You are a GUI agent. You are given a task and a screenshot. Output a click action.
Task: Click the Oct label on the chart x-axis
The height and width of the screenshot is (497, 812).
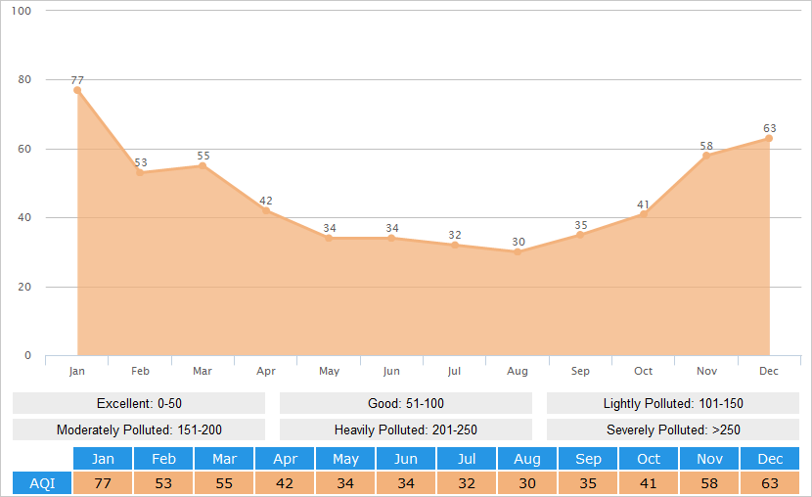[x=643, y=371]
